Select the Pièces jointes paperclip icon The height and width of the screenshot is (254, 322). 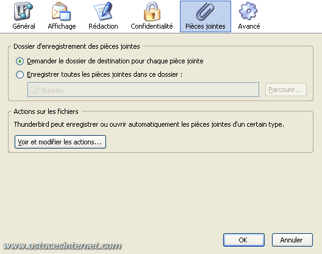205,12
